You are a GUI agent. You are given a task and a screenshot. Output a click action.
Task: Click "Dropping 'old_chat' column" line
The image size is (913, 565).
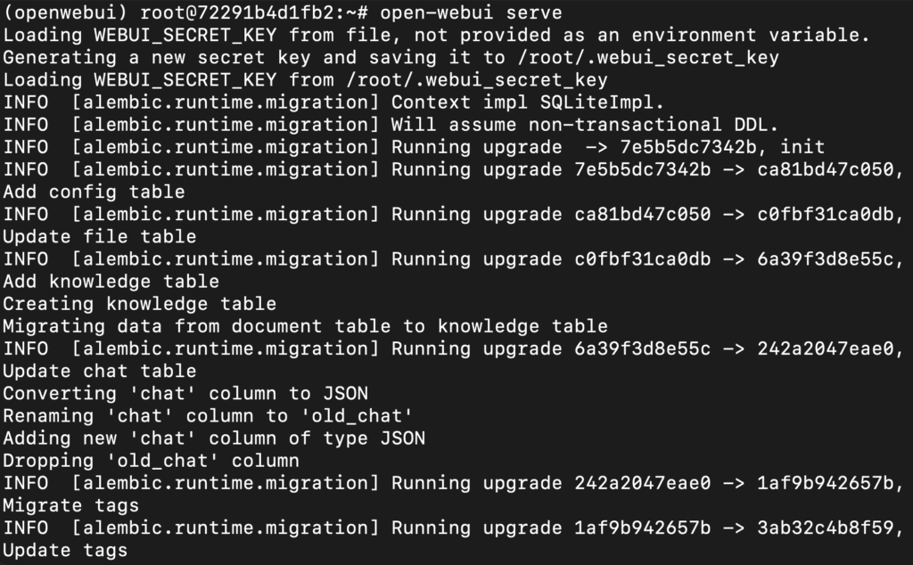[x=151, y=461]
